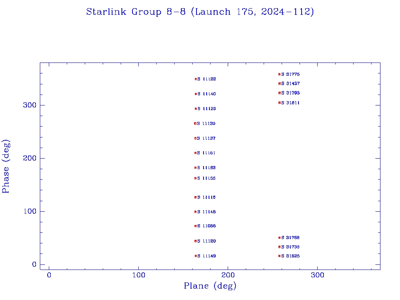The image size is (400, 300).
Task: Click the 300 tick label on the Plane axis
Action: (x=317, y=275)
